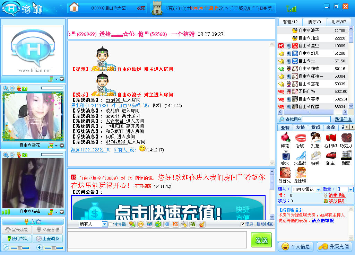
Task: Open the smiley emoticon picker
Action: click(x=141, y=224)
